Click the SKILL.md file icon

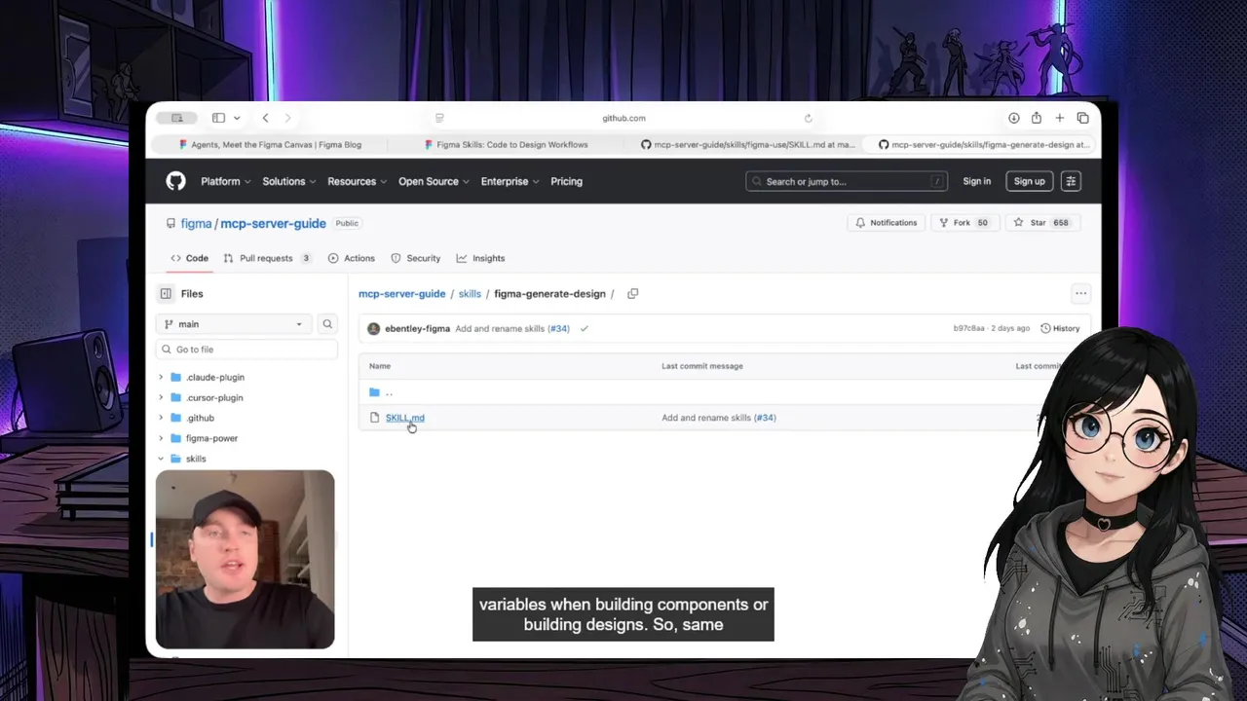pyautogui.click(x=374, y=418)
